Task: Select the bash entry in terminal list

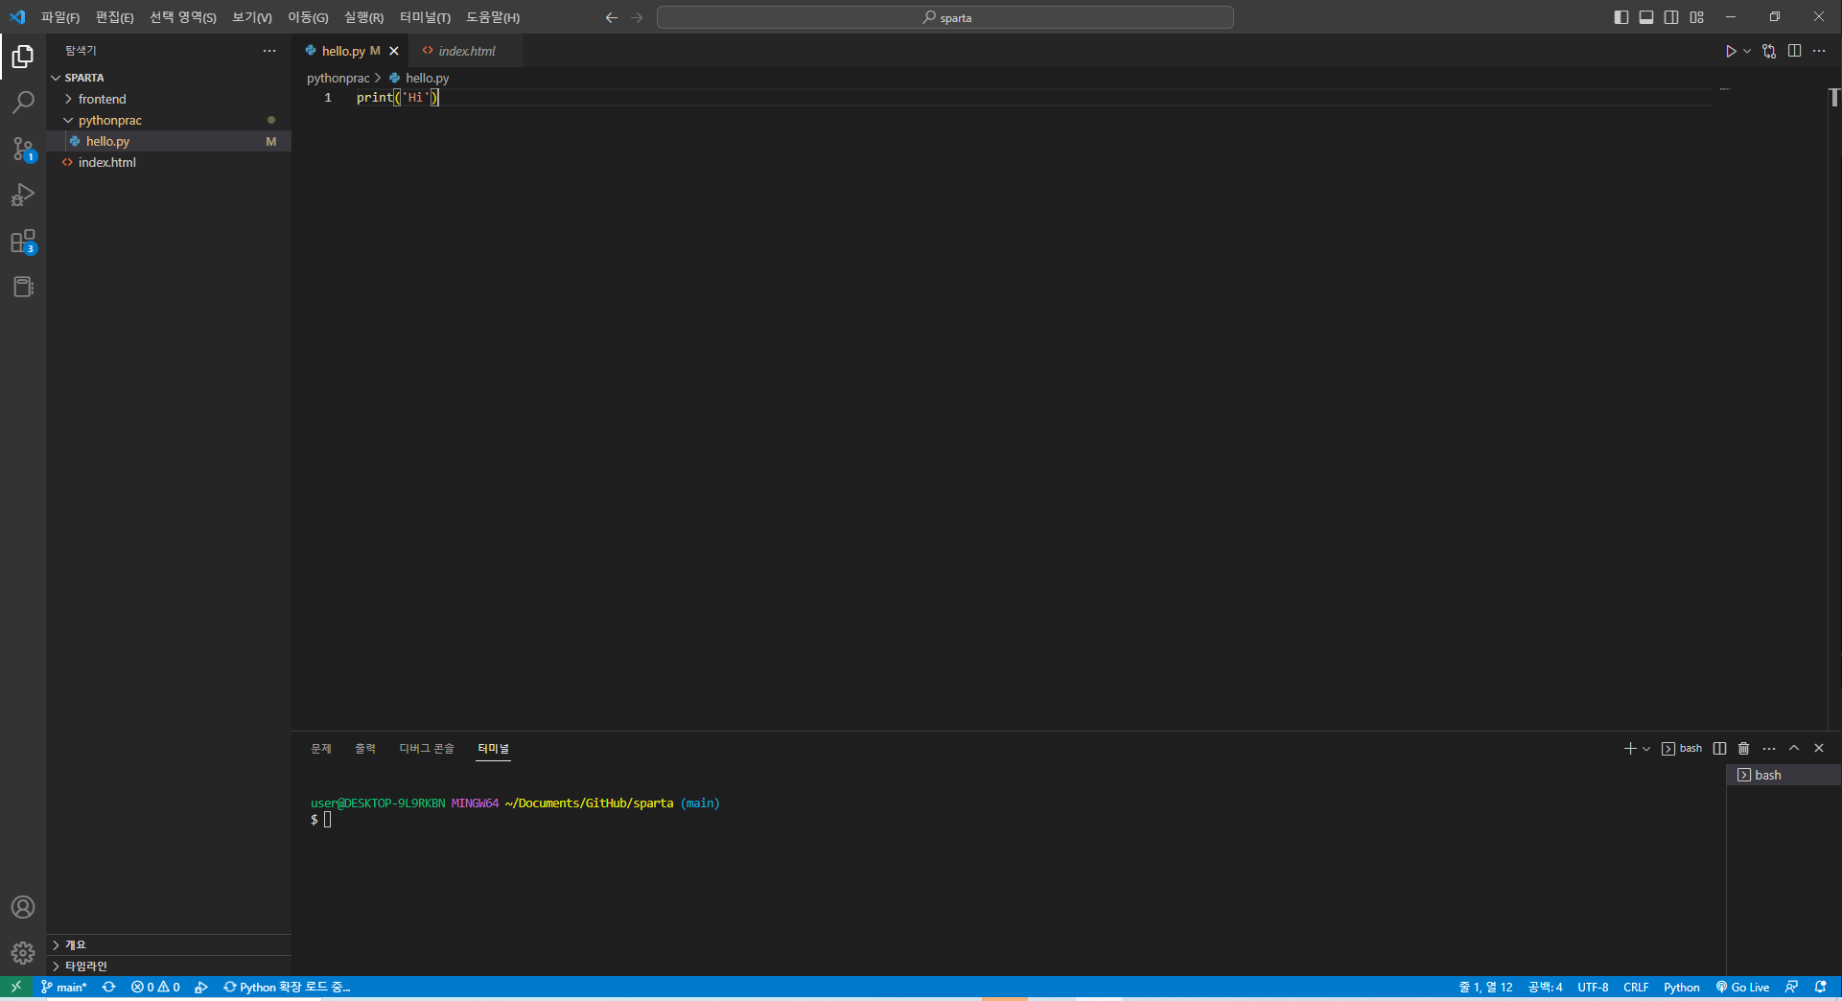Action: 1784,775
